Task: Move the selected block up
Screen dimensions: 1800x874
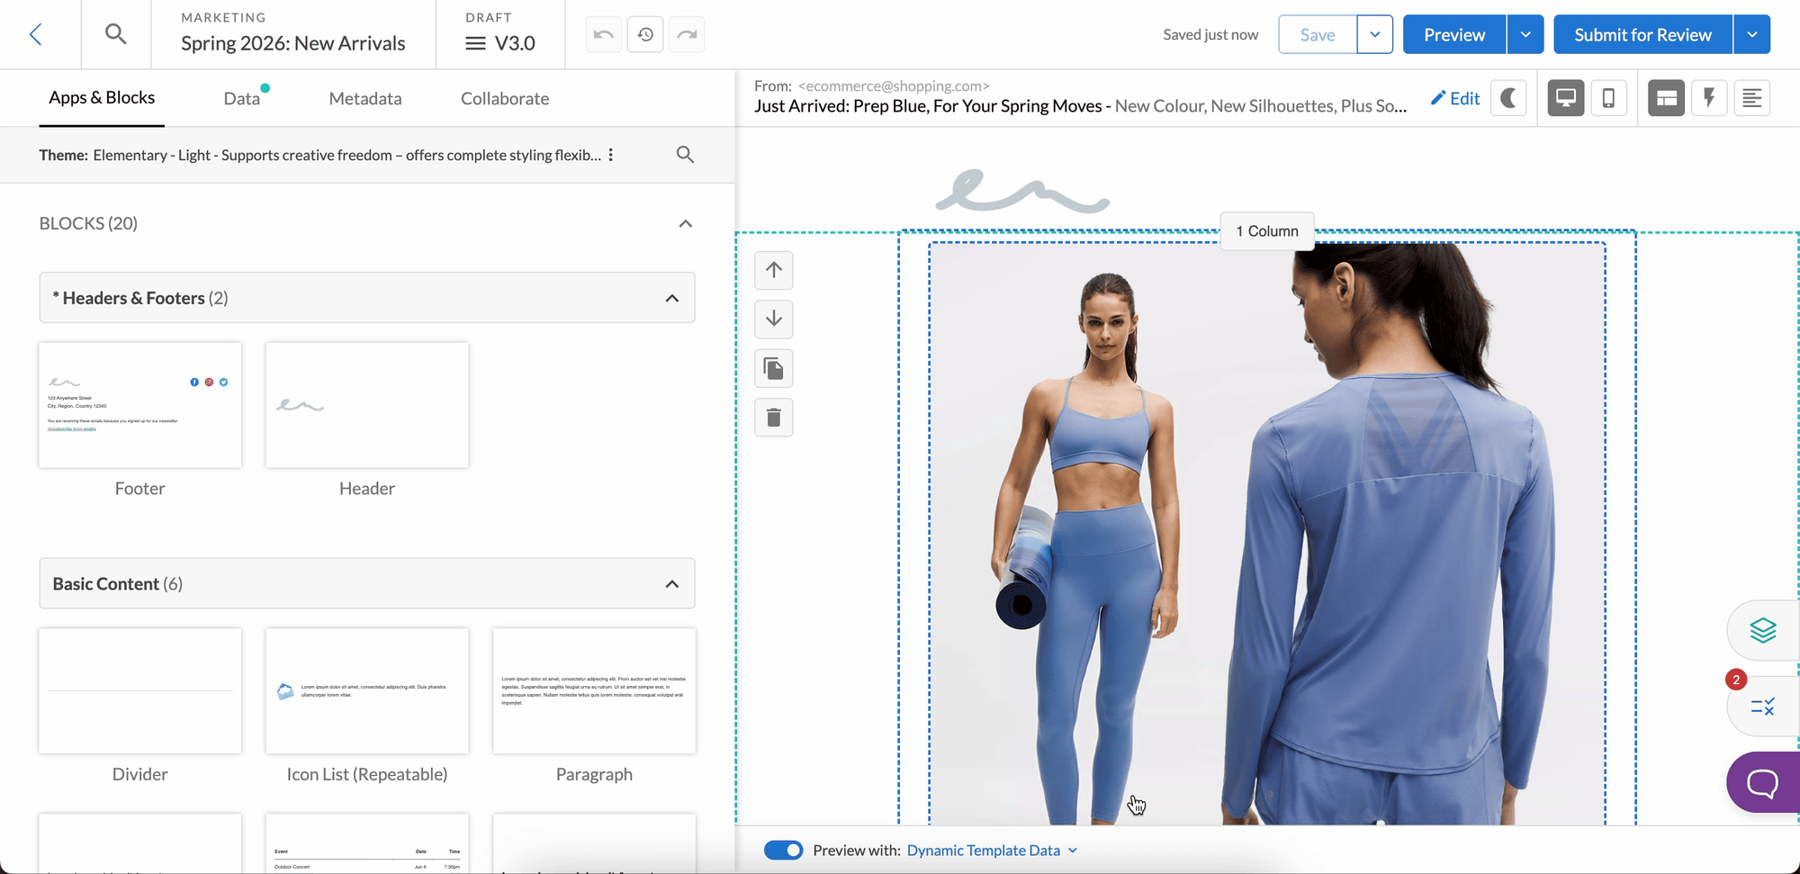Action: click(774, 270)
